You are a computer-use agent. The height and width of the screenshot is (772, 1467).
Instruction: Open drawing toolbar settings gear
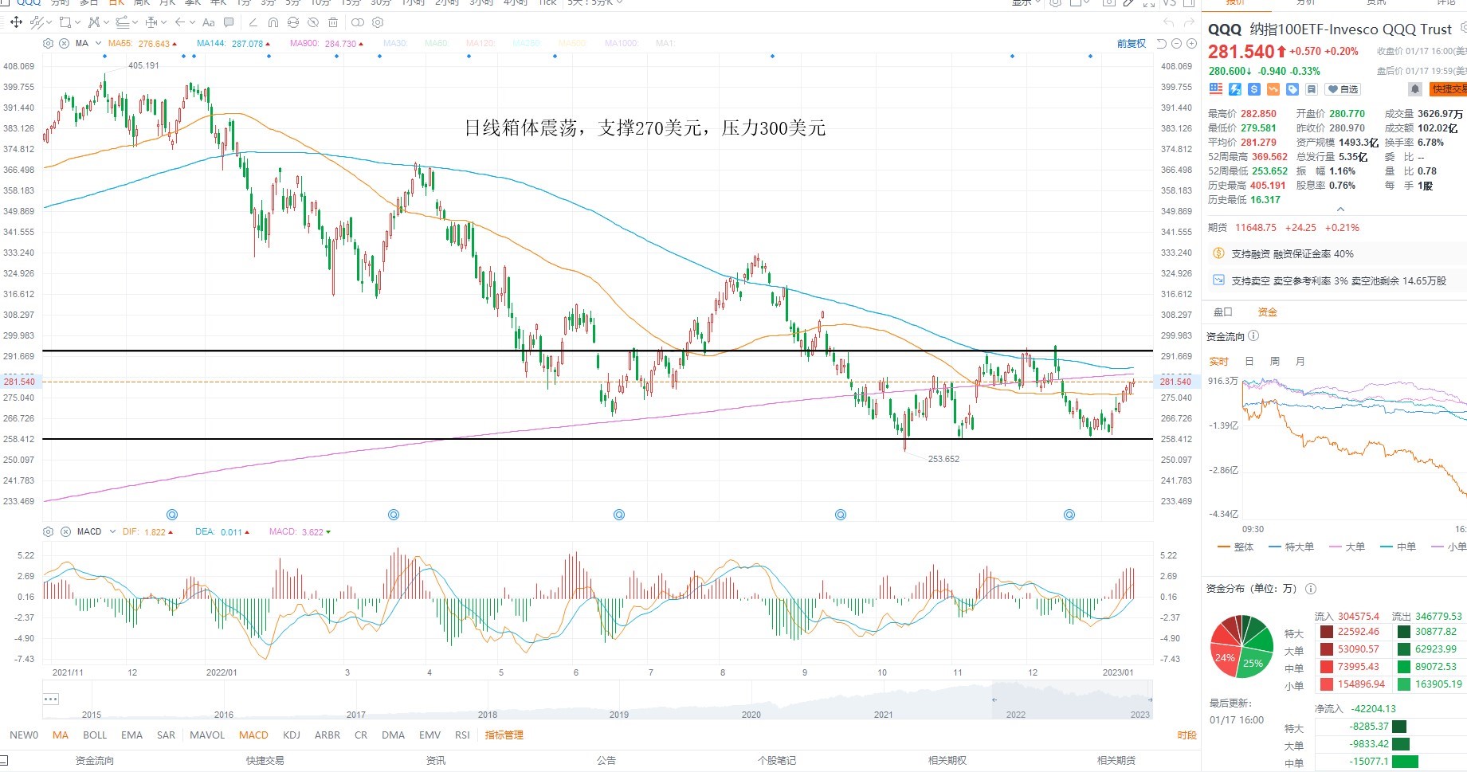pyautogui.click(x=378, y=22)
